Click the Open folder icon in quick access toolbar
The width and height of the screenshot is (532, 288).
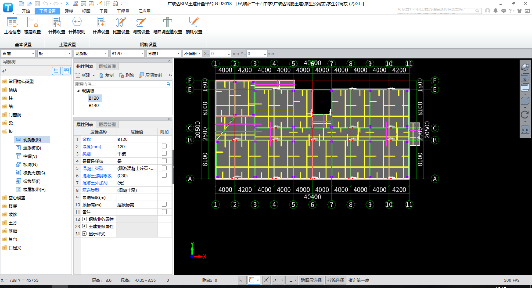tap(29, 4)
